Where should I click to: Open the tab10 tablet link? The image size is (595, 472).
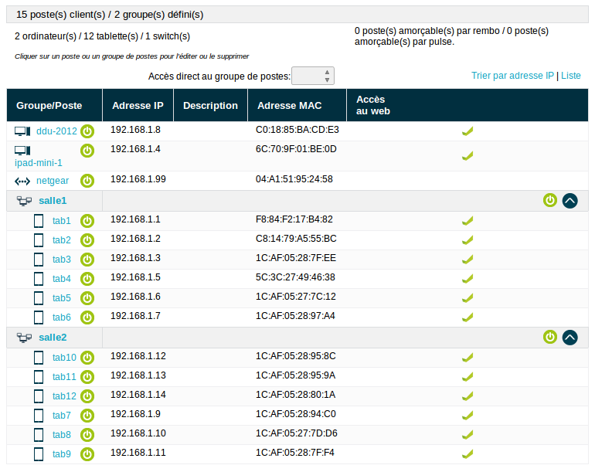(x=64, y=358)
